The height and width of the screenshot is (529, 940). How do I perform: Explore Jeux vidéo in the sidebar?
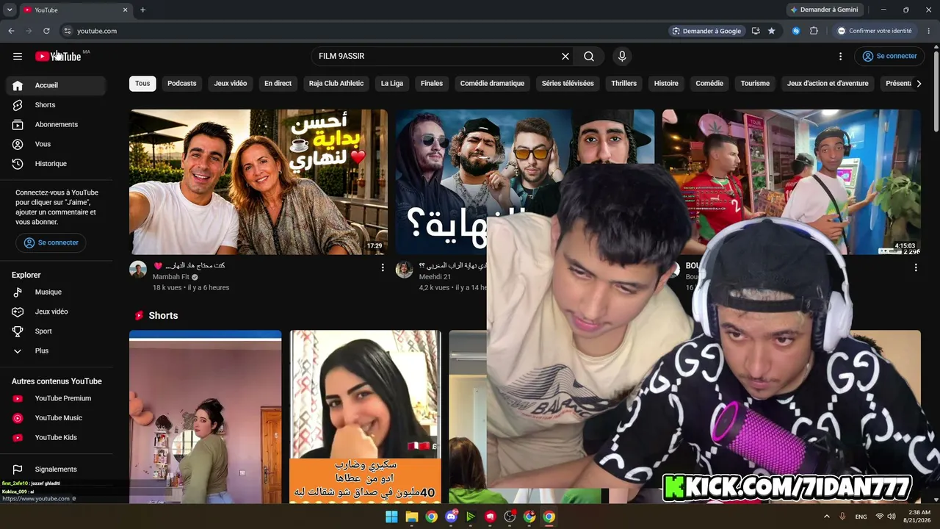pyautogui.click(x=56, y=312)
